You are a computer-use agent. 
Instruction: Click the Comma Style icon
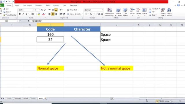click(94, 14)
